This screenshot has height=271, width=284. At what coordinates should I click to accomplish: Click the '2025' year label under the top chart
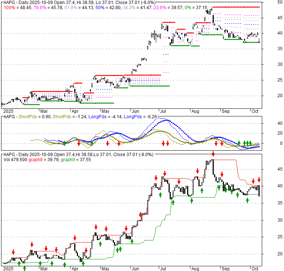click(8, 111)
